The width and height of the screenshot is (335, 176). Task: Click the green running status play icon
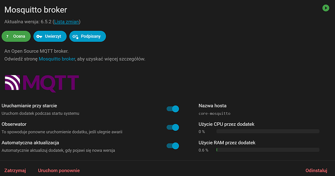click(326, 8)
